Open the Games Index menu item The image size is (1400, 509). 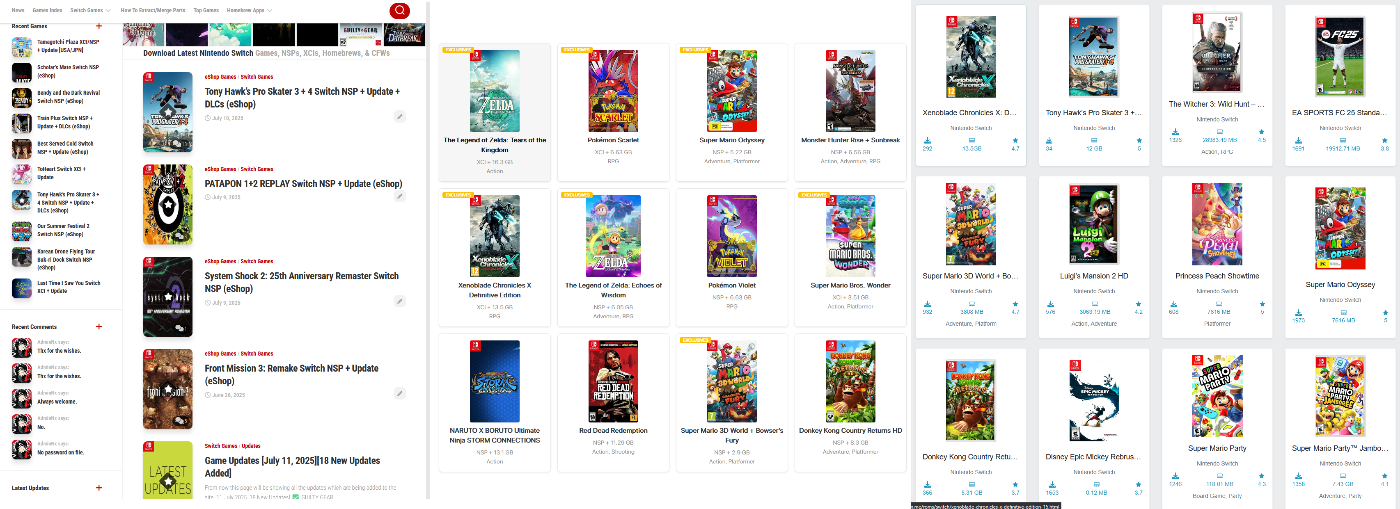(47, 10)
